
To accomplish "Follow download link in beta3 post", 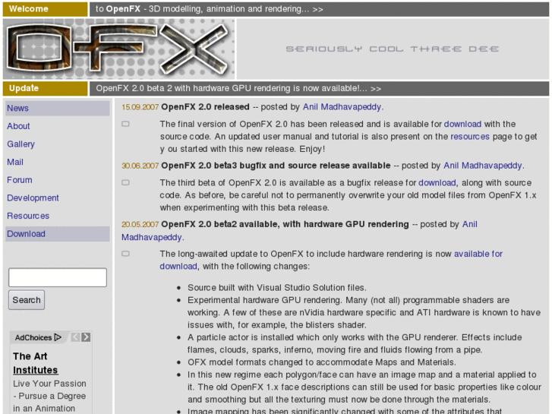I will 437,182.
